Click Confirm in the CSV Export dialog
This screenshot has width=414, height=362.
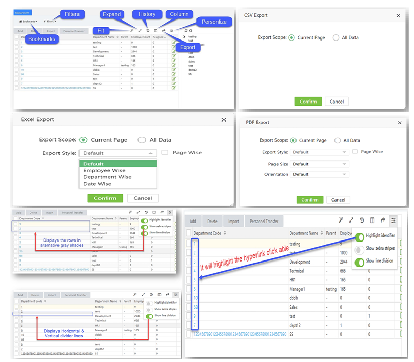click(308, 102)
